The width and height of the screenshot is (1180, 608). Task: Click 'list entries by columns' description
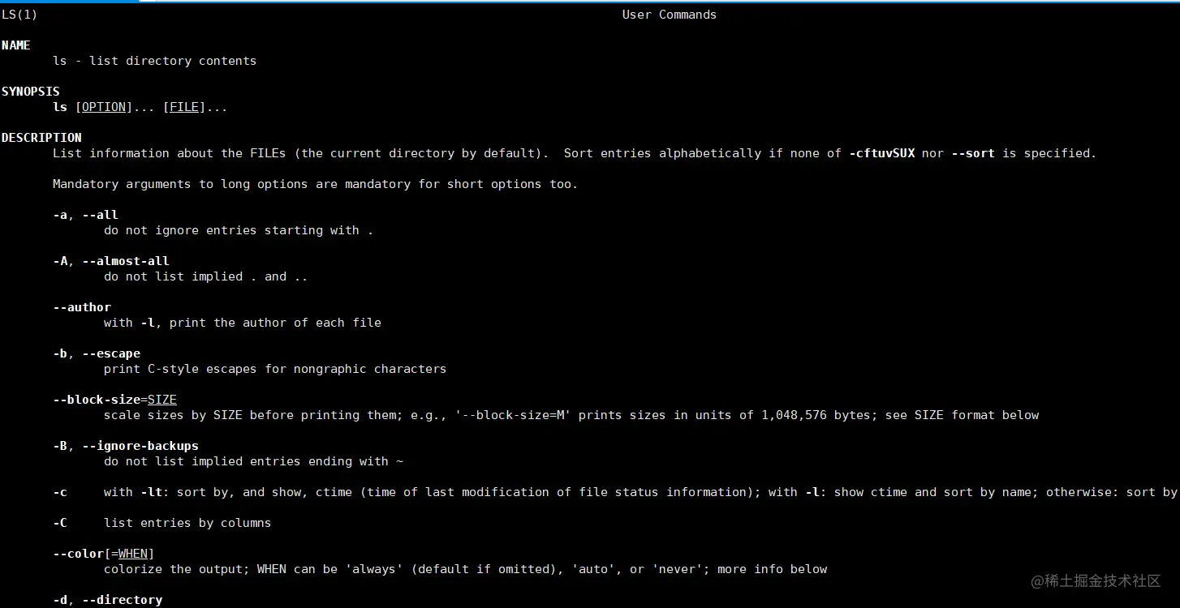[187, 523]
